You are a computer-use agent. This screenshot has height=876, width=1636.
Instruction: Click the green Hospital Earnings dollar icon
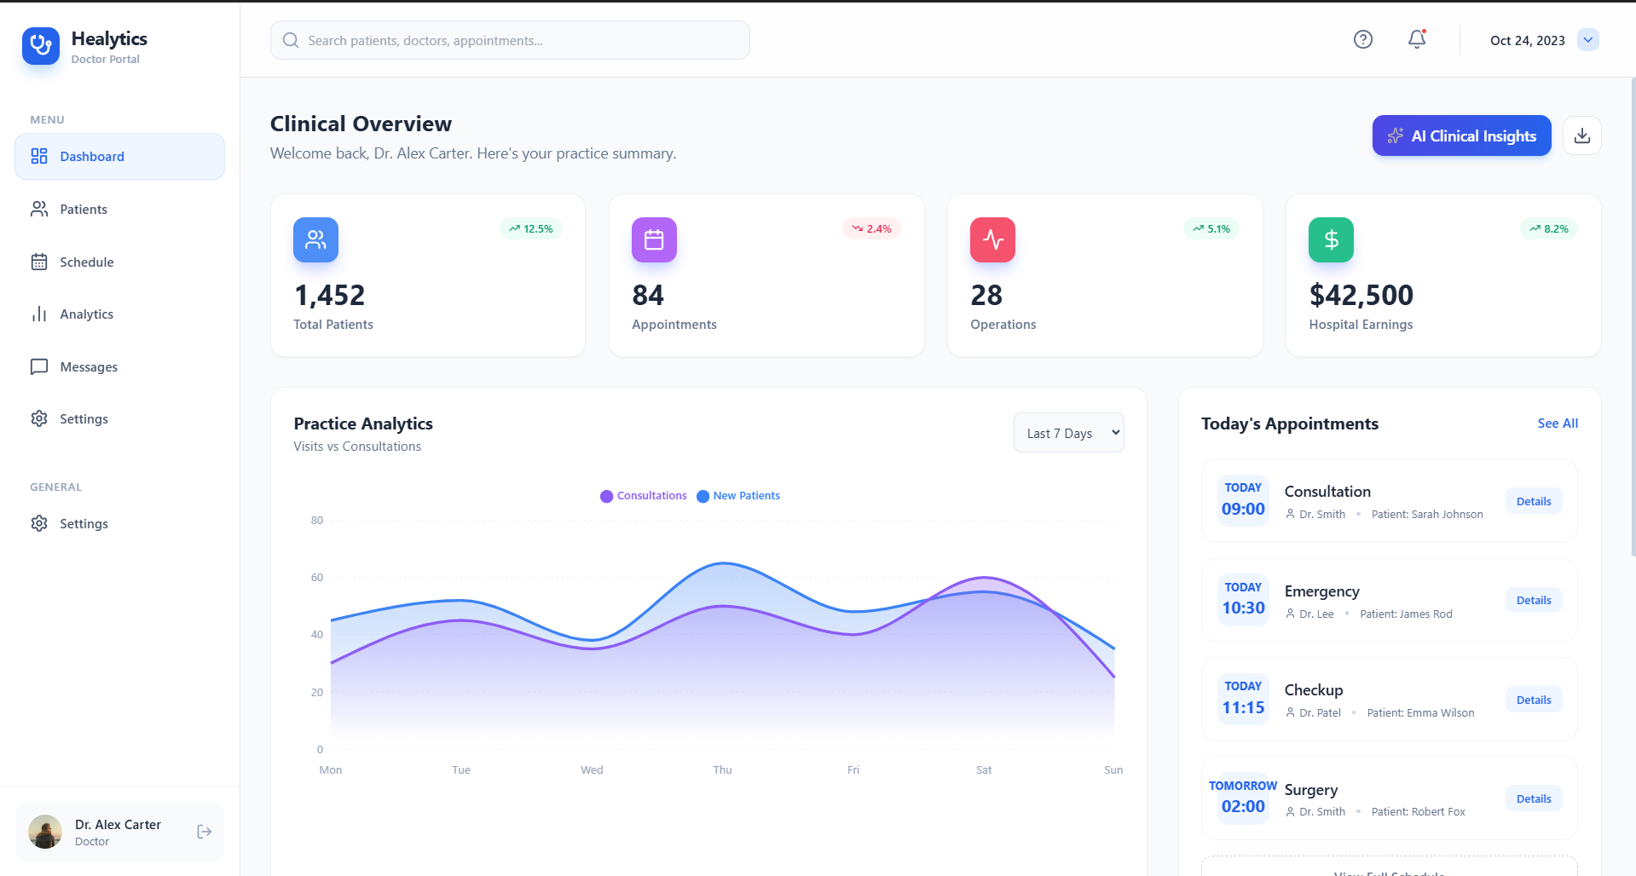[x=1331, y=239]
